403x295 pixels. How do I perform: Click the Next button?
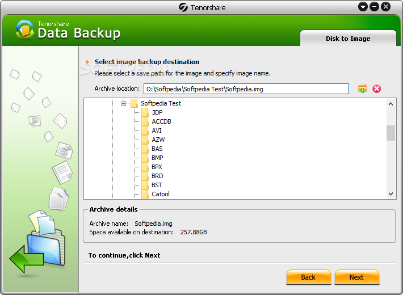pos(356,277)
